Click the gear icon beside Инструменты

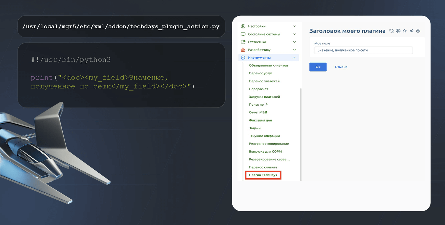243,57
